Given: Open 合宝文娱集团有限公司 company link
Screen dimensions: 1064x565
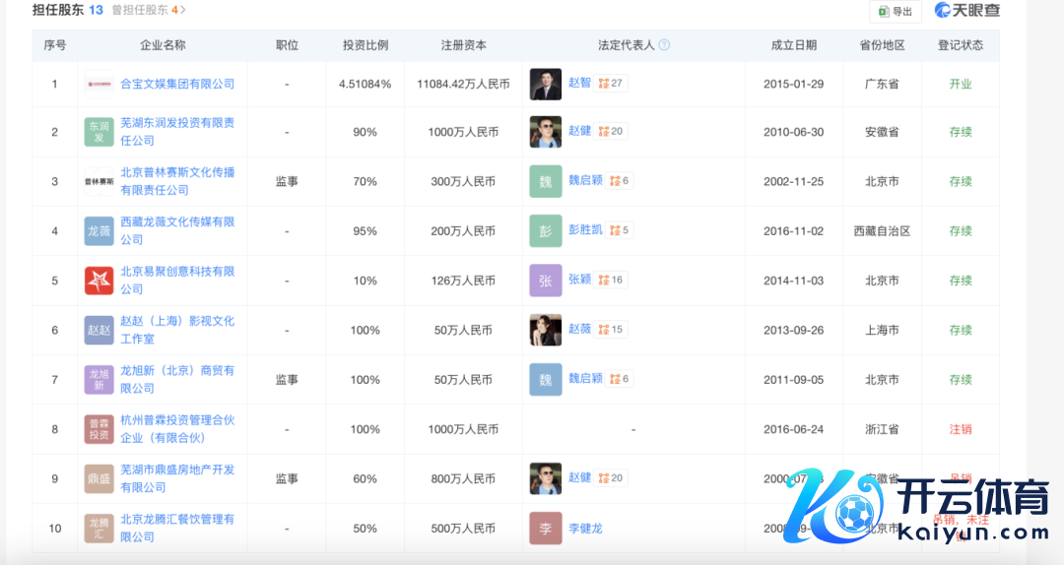Looking at the screenshot, I should coord(177,84).
